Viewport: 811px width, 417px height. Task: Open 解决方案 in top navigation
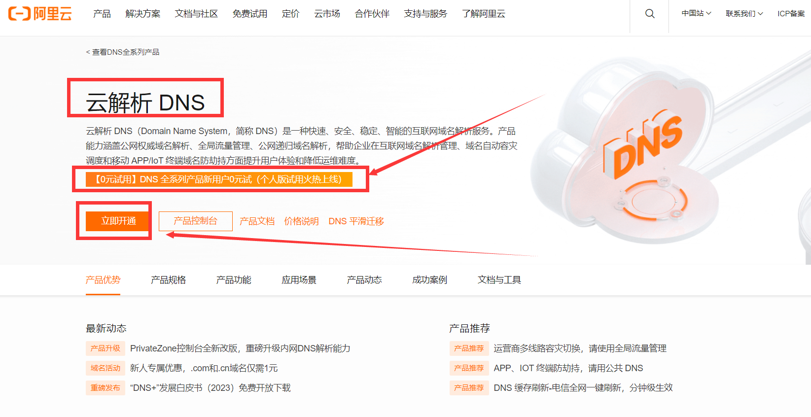143,14
